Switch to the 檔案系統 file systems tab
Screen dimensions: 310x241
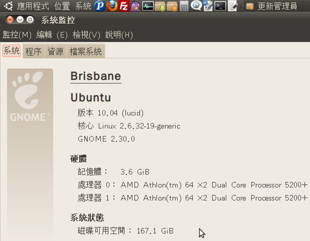click(x=86, y=51)
